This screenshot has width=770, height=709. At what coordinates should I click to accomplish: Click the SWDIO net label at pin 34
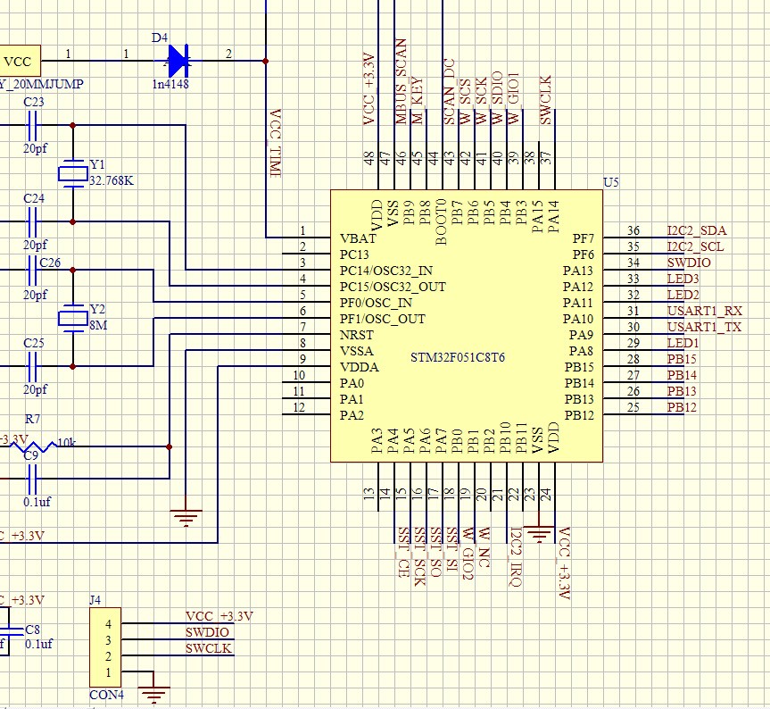[689, 263]
